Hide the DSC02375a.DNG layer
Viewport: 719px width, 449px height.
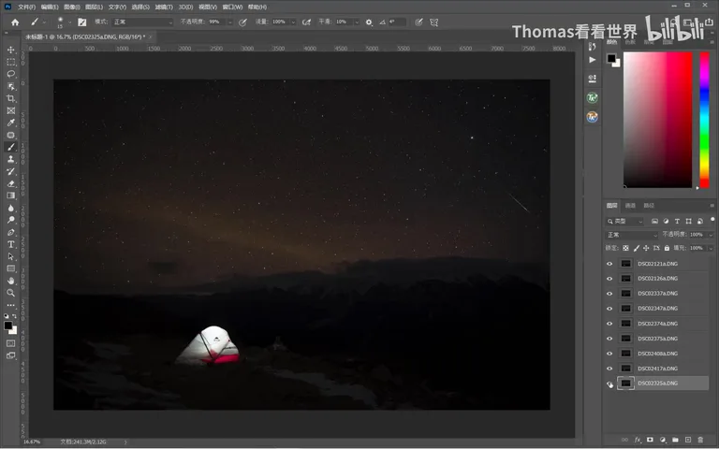[609, 339]
